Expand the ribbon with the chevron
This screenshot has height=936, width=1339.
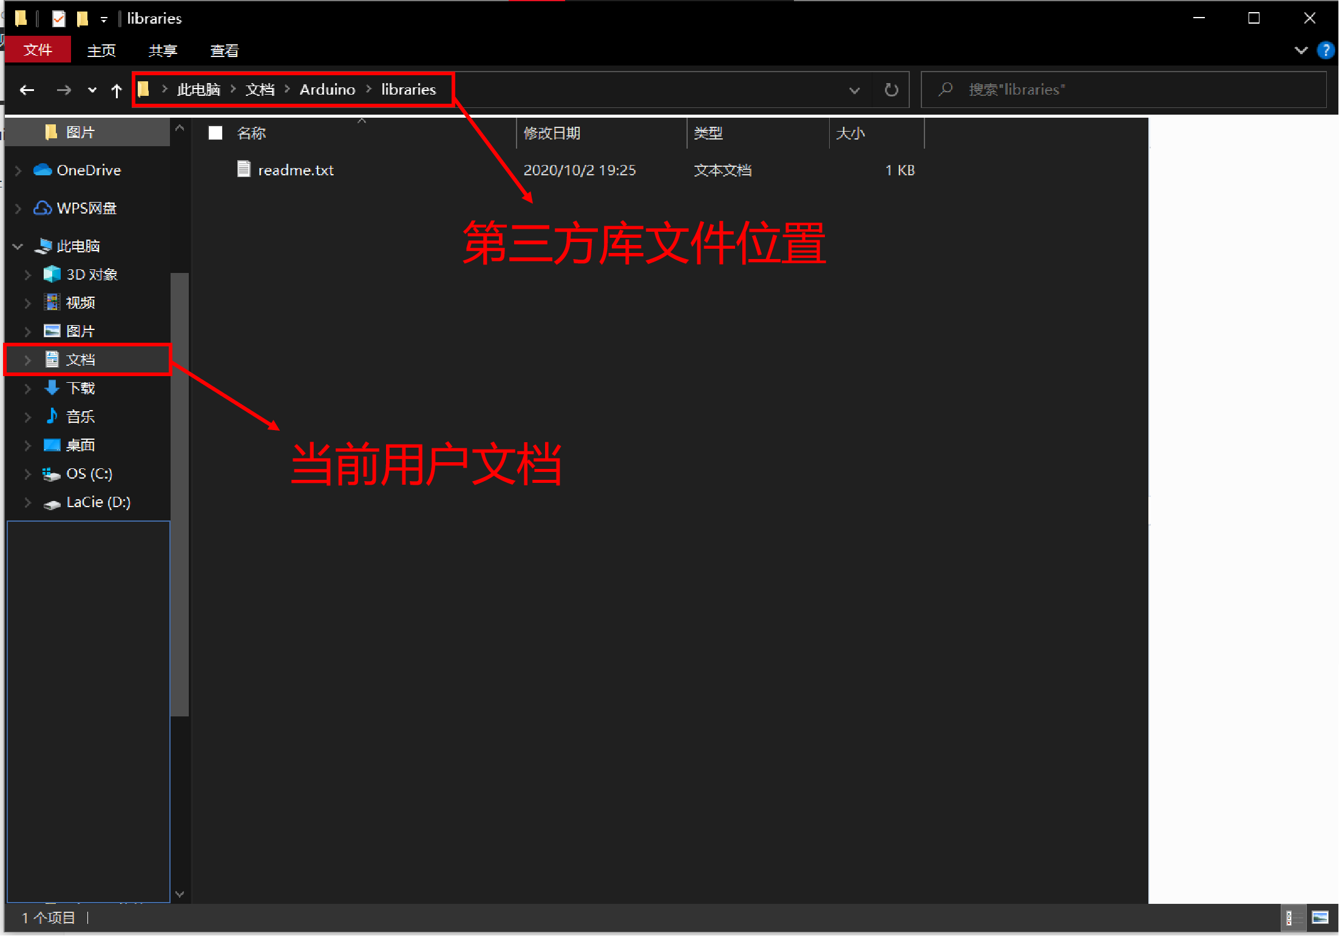[1300, 50]
